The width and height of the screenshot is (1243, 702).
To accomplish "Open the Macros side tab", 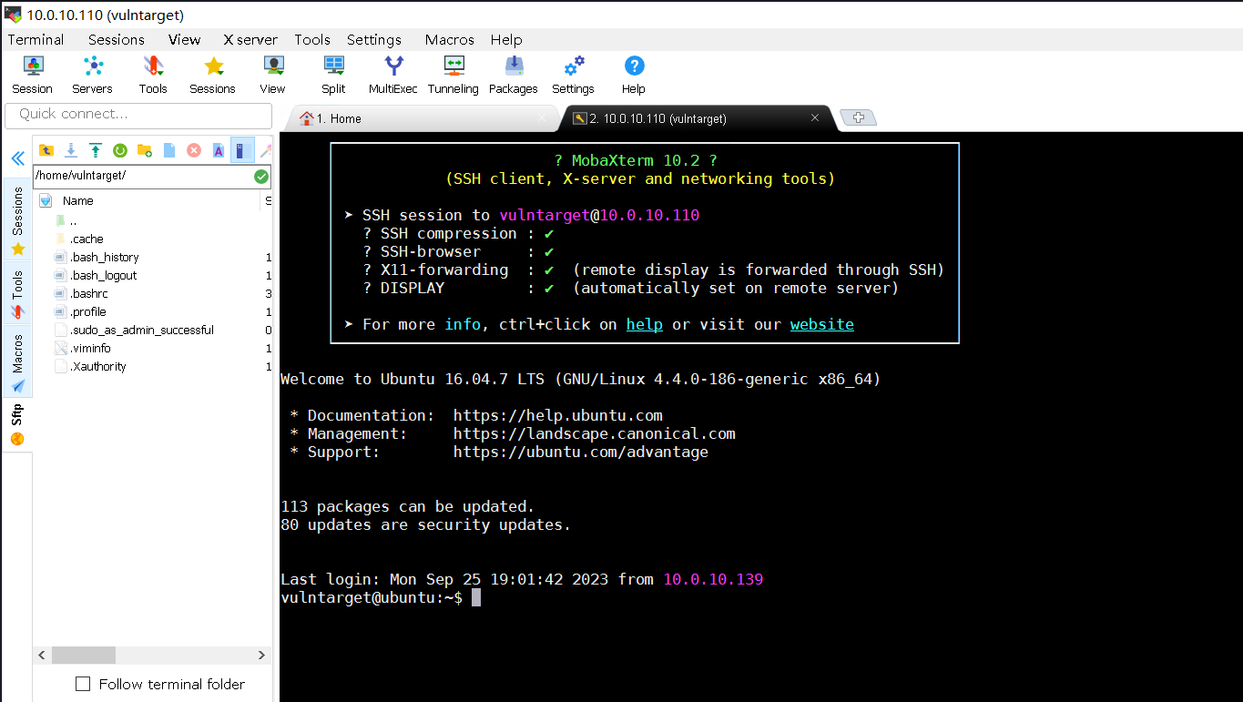I will point(17,361).
